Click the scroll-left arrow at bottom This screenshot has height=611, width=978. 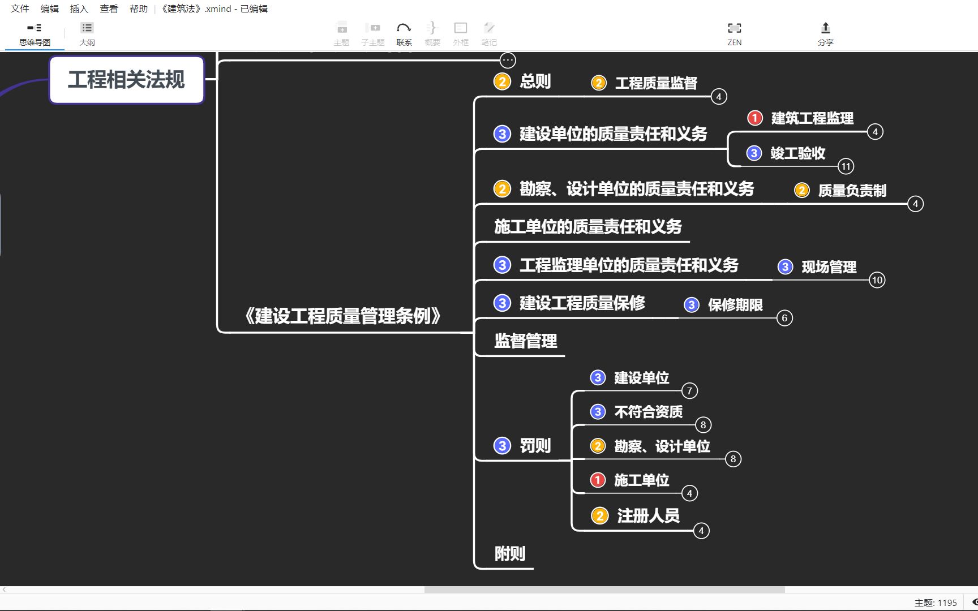click(x=5, y=590)
